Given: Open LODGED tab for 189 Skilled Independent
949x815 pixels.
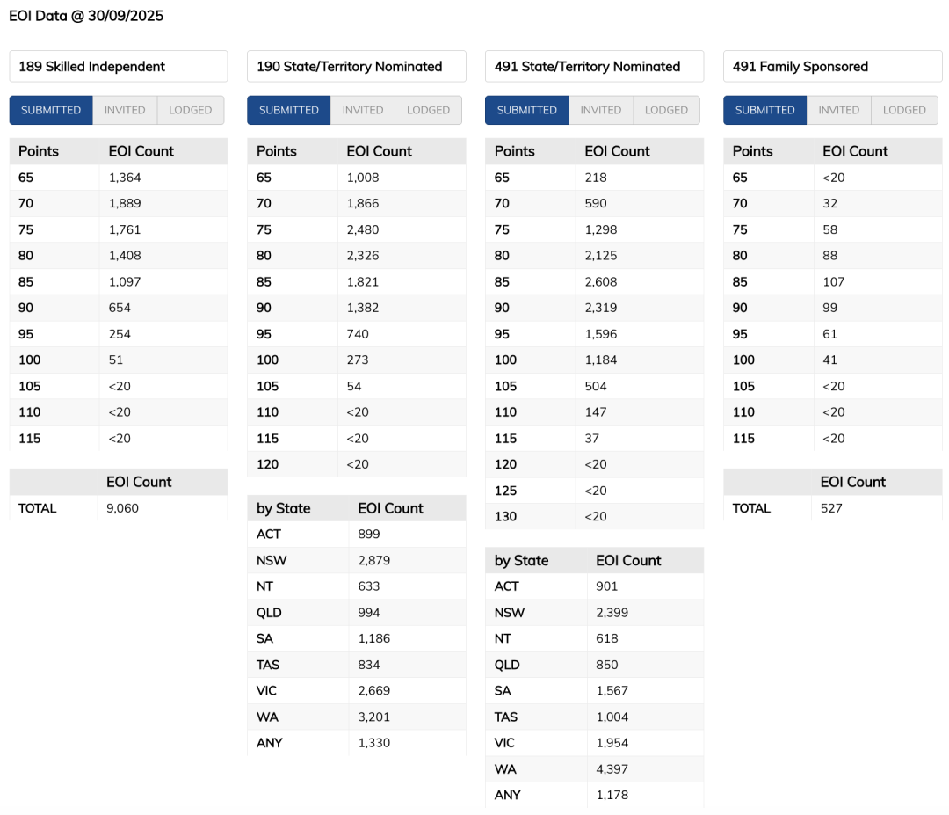Looking at the screenshot, I should pos(191,110).
